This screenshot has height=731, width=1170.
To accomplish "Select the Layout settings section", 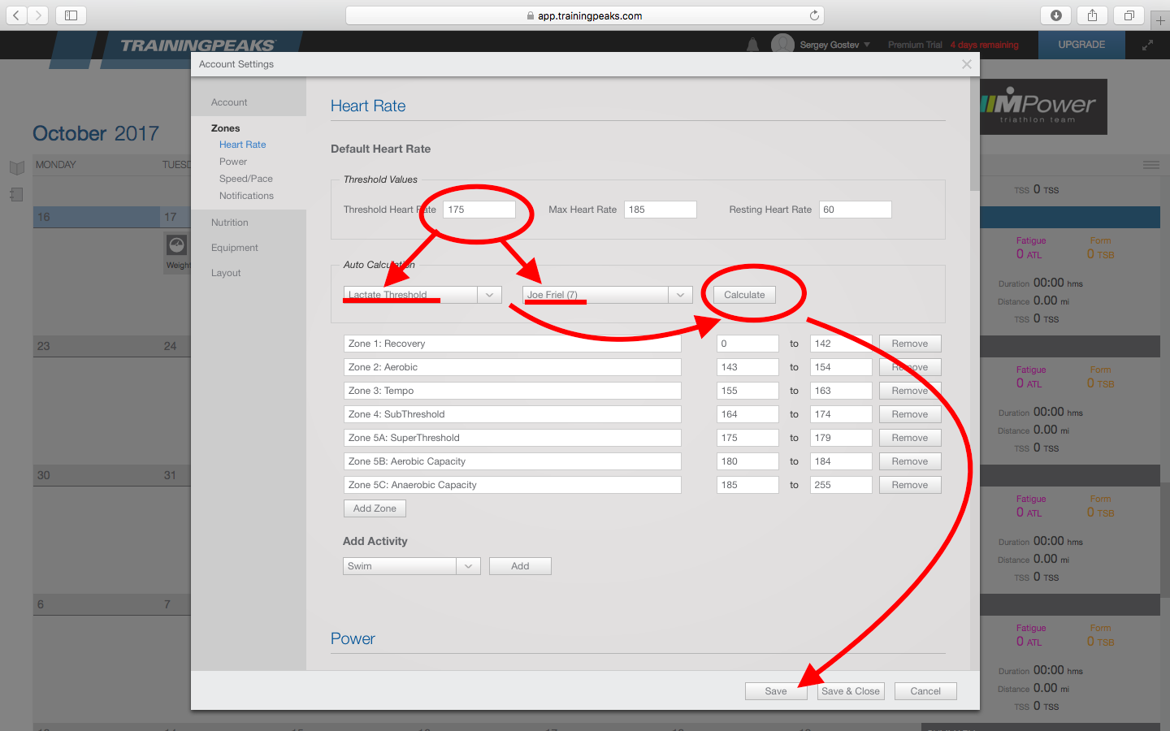I will coord(226,273).
